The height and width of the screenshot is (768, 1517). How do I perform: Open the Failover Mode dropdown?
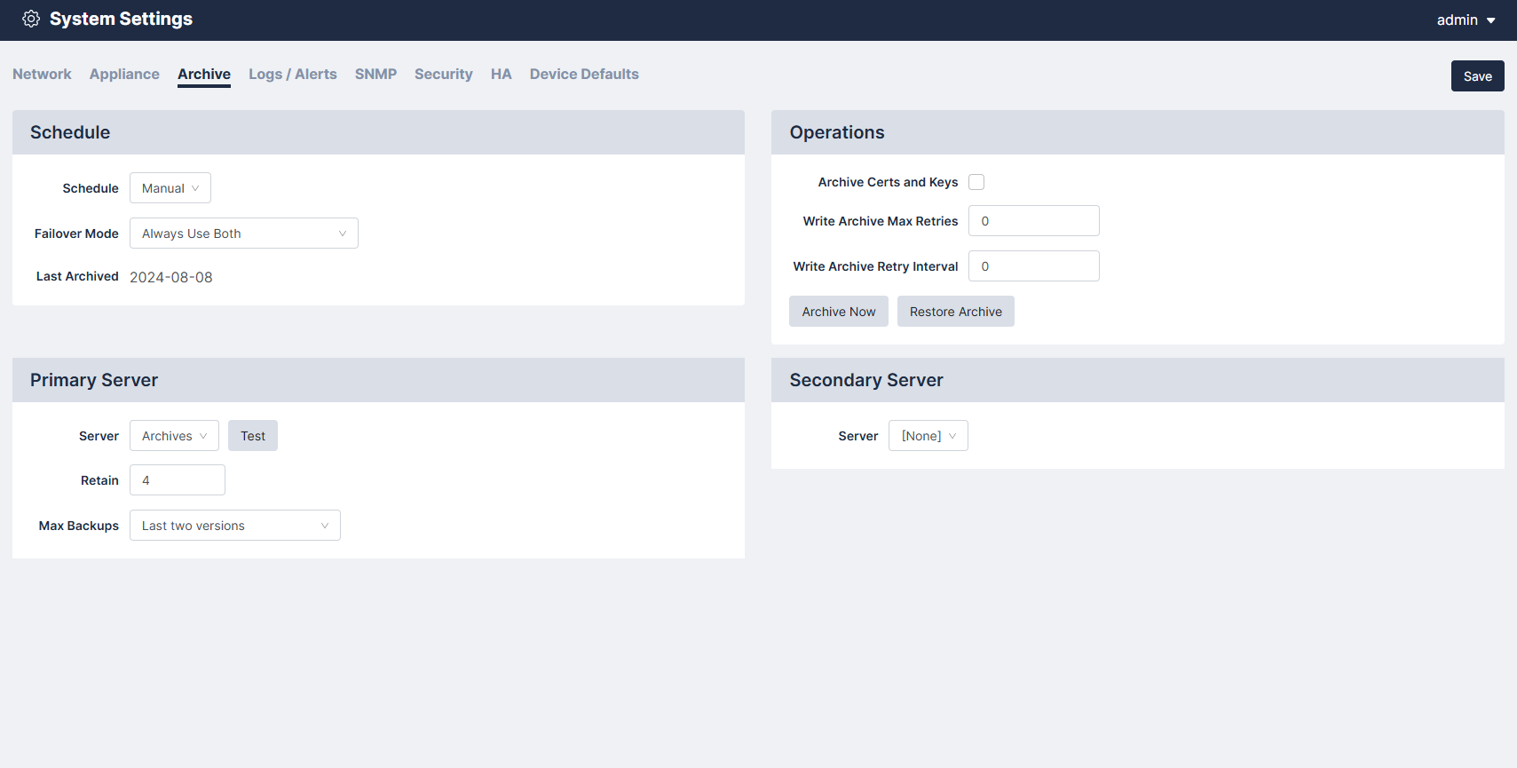[x=243, y=234]
